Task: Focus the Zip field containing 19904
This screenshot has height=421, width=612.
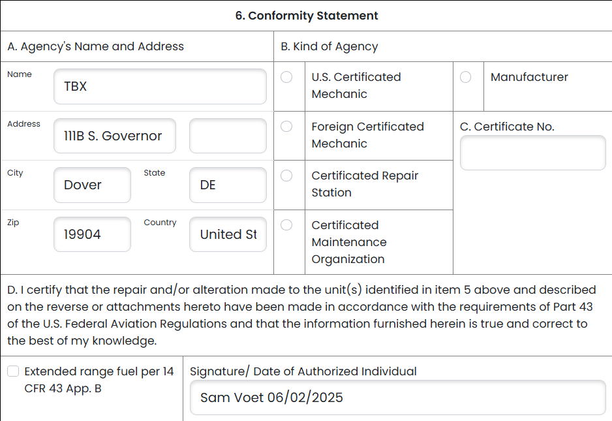Action: [92, 234]
